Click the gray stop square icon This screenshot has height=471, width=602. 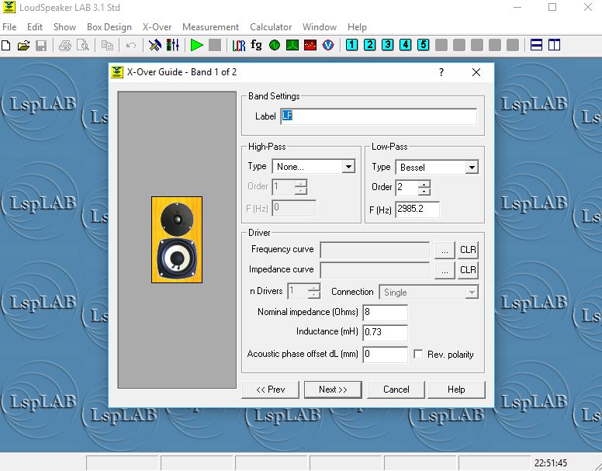[x=215, y=45]
